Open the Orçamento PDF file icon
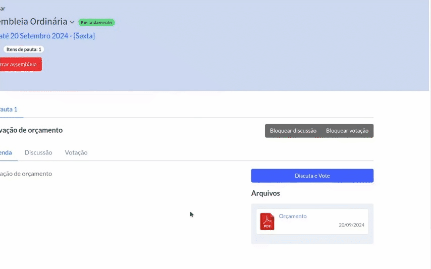 tap(267, 222)
